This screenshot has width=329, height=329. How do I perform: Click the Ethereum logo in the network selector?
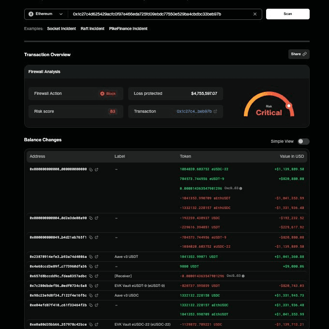point(31,14)
